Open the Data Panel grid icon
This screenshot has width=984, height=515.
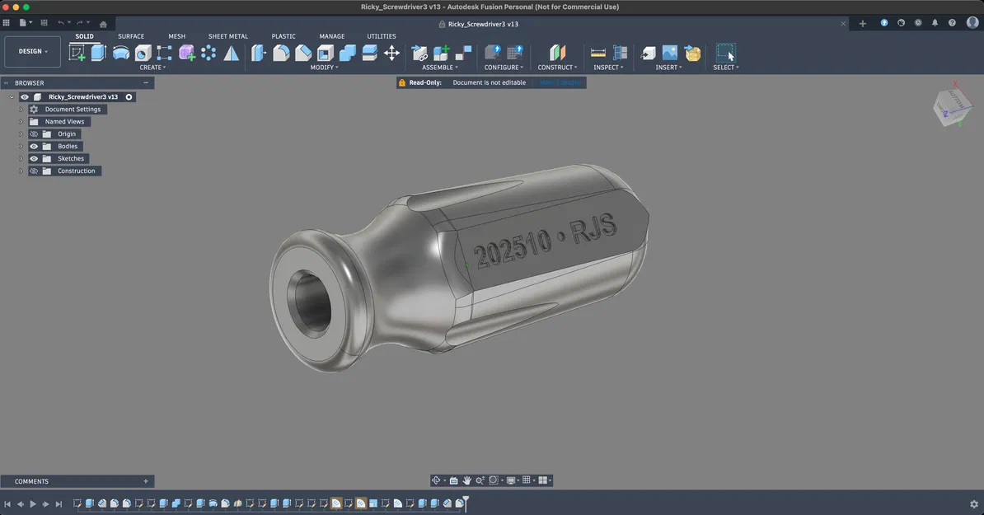tap(7, 23)
